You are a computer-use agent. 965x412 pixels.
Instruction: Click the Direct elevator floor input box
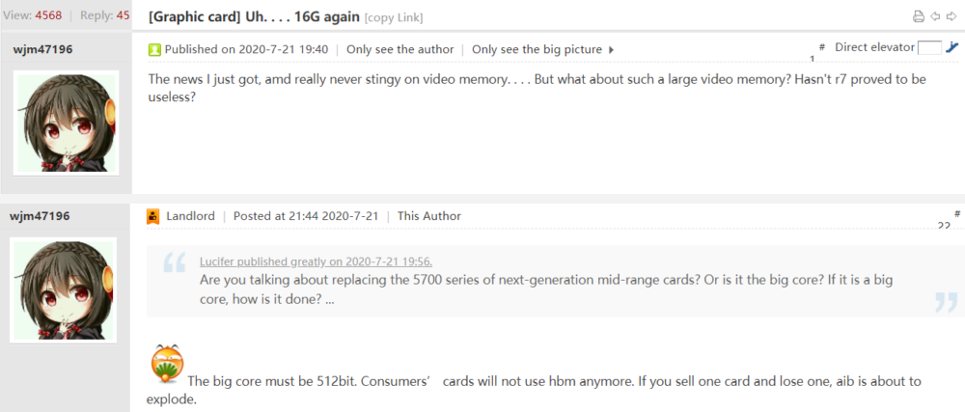click(929, 47)
